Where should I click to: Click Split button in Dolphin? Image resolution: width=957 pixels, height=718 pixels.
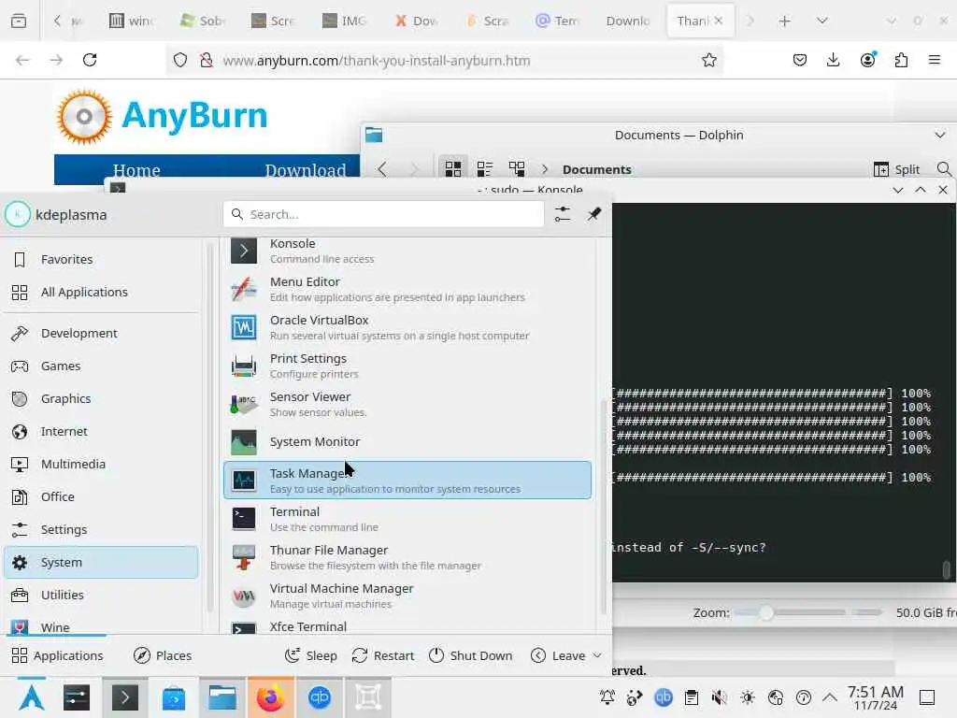[896, 169]
